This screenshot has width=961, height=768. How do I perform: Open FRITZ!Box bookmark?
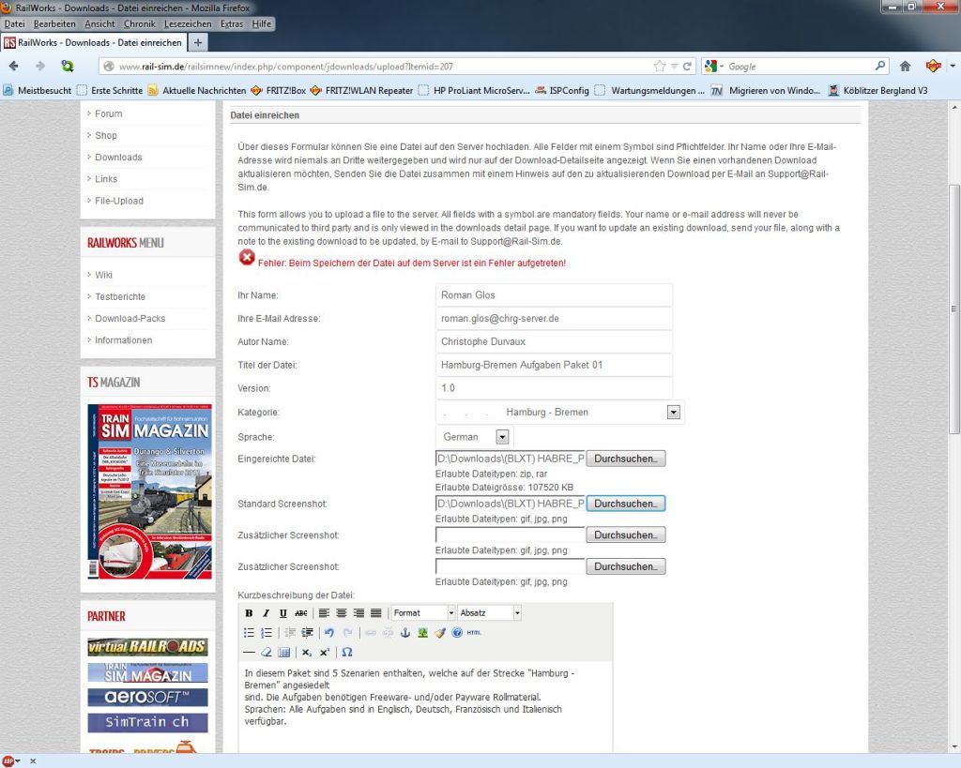coord(279,91)
